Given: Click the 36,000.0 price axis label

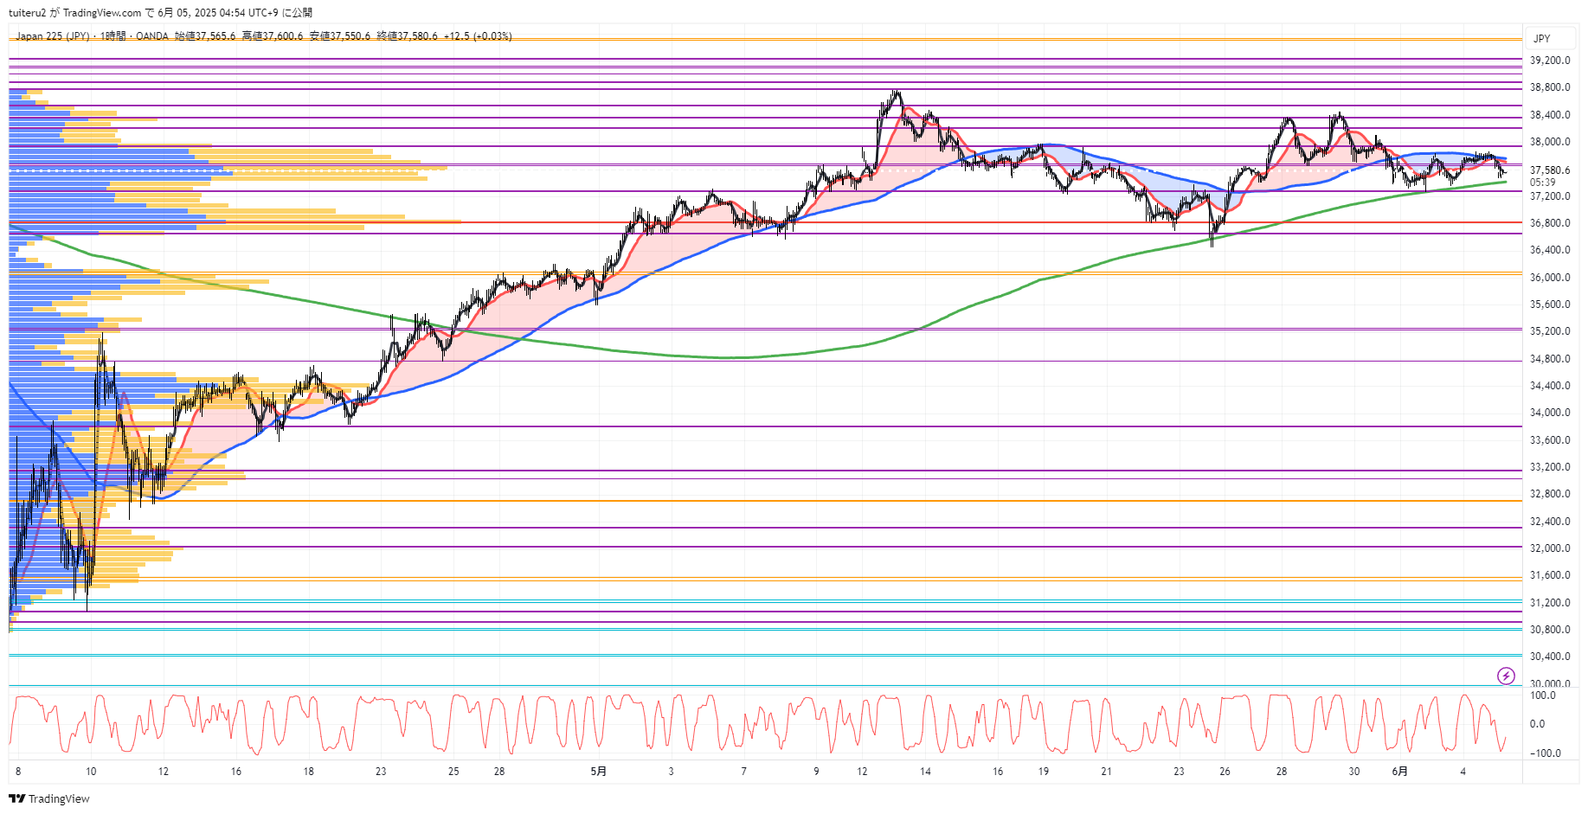Looking at the screenshot, I should pos(1549,278).
